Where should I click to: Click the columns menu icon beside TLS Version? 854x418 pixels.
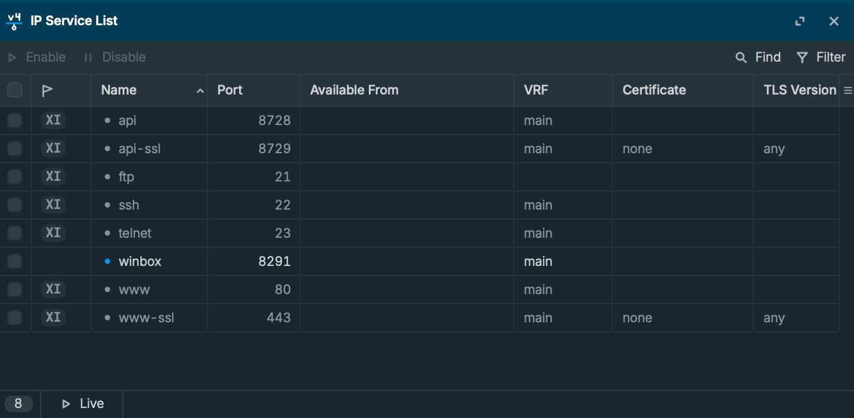click(x=848, y=90)
